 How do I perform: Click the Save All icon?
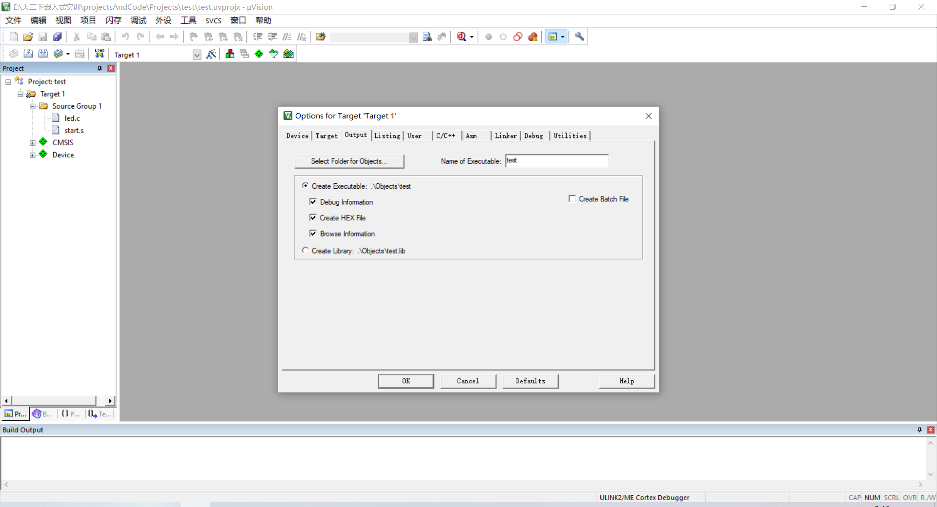(58, 37)
